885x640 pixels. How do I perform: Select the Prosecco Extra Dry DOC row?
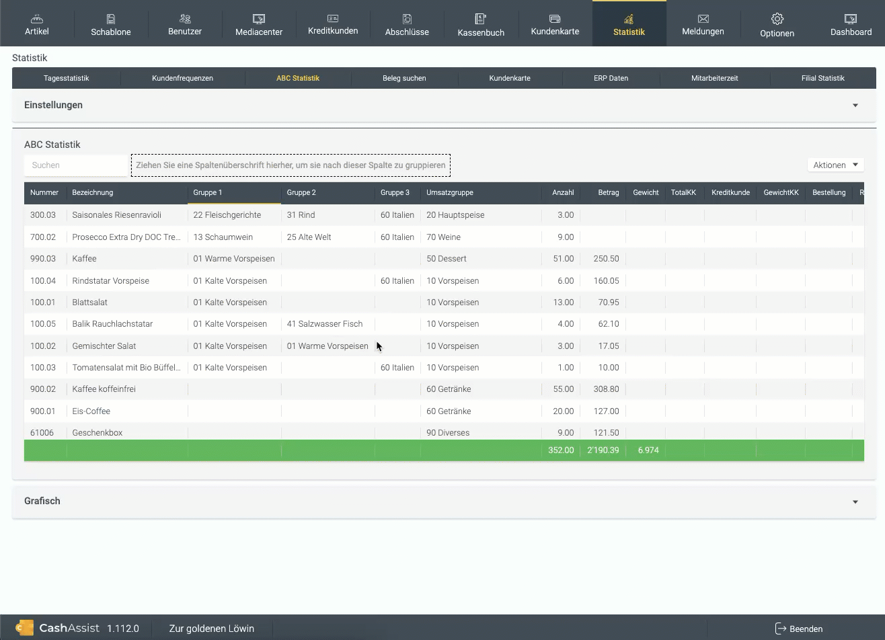[x=444, y=237]
